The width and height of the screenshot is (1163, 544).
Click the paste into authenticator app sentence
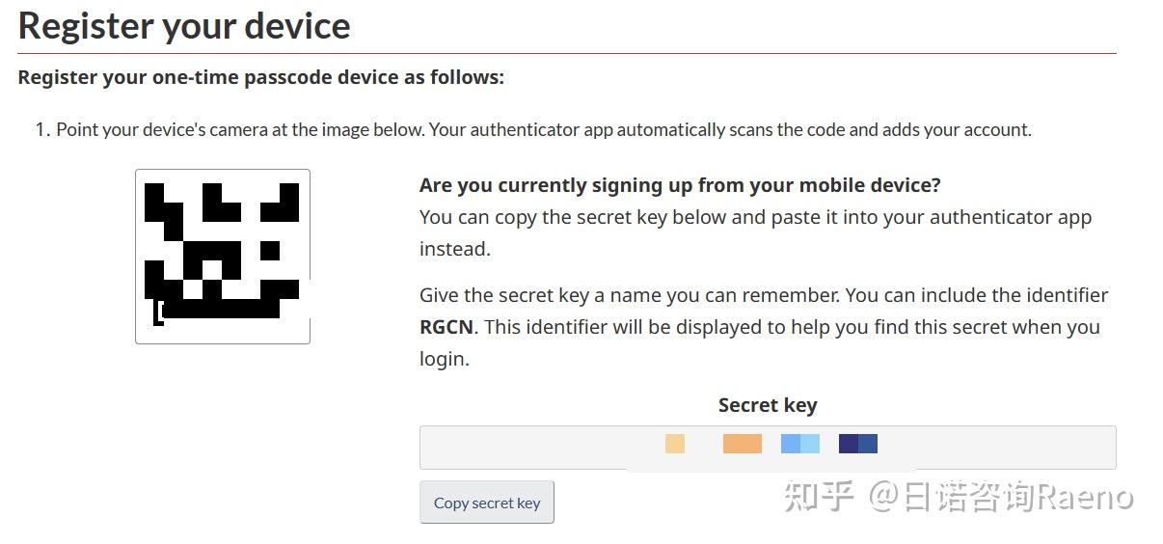coord(755,217)
